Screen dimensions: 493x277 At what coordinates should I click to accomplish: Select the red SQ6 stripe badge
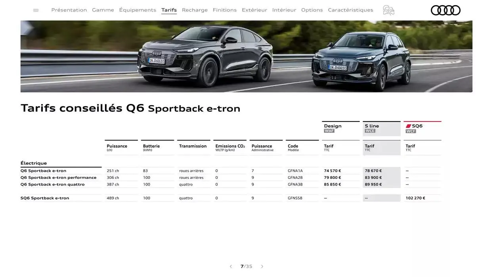[409, 125]
